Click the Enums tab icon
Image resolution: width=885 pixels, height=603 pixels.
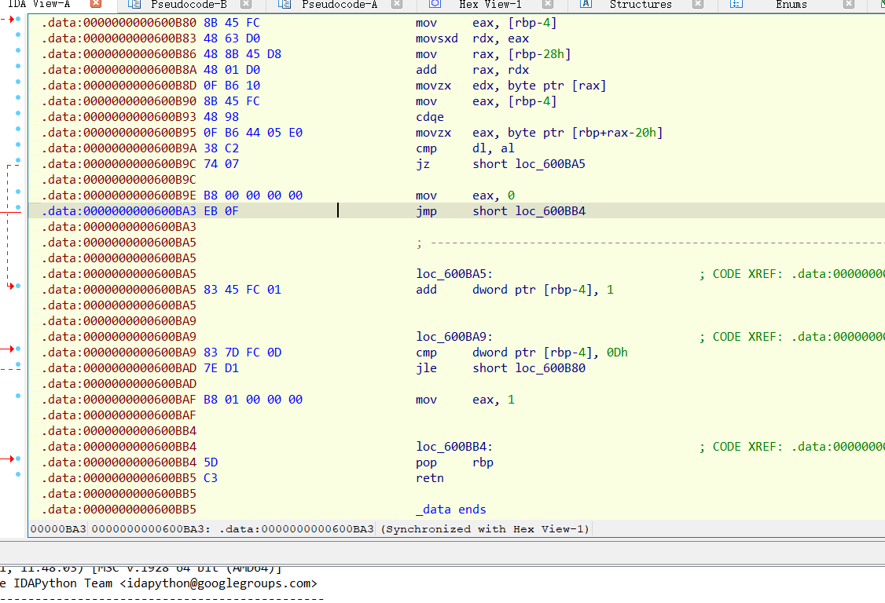(x=736, y=4)
